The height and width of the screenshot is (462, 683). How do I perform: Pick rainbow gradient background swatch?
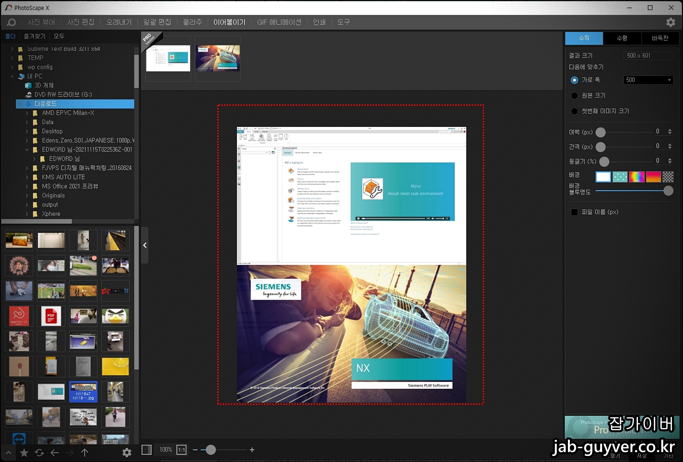tap(636, 177)
